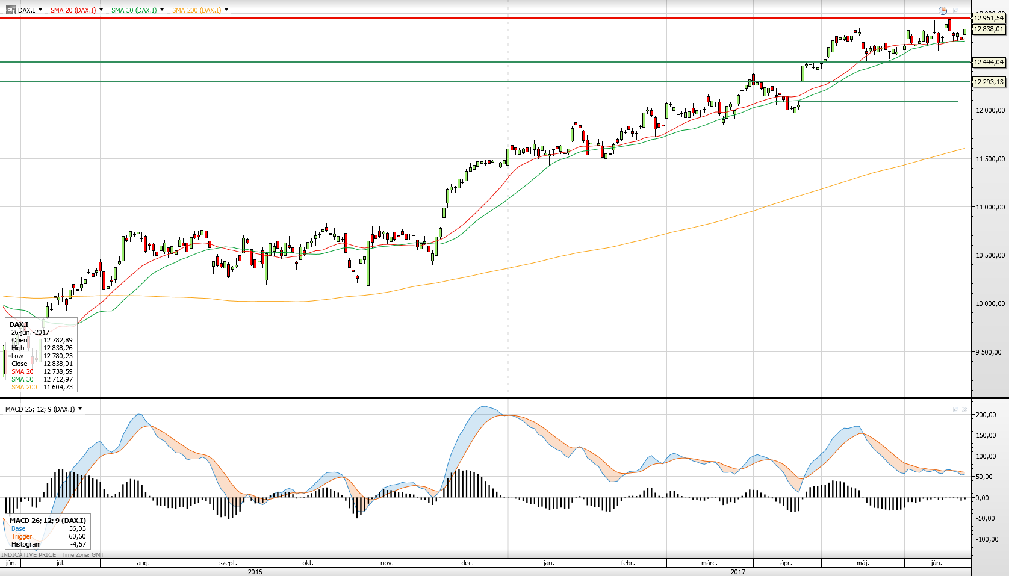Viewport: 1009px width, 576px height.
Task: Click the Time Zone: GMT label
Action: [82, 555]
